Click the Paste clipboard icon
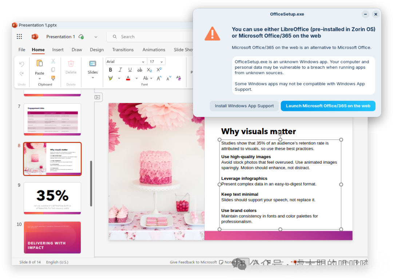393x280 pixels. point(39,63)
